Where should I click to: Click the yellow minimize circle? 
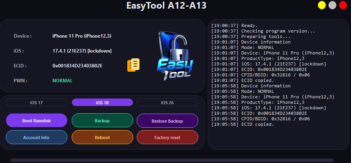click(322, 5)
